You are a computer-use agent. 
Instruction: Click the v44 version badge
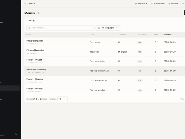pyautogui.click(x=140, y=42)
